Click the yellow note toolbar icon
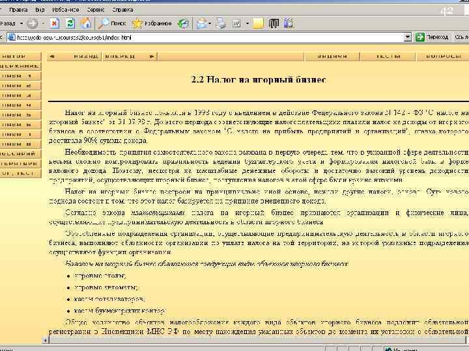The width and height of the screenshot is (469, 351). 259,23
